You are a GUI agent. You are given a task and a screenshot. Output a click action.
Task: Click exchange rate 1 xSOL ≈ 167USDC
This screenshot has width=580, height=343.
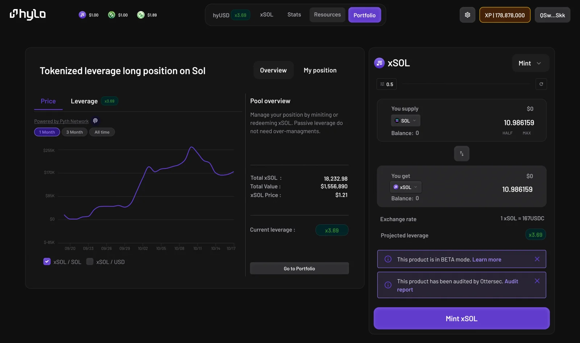coord(522,218)
